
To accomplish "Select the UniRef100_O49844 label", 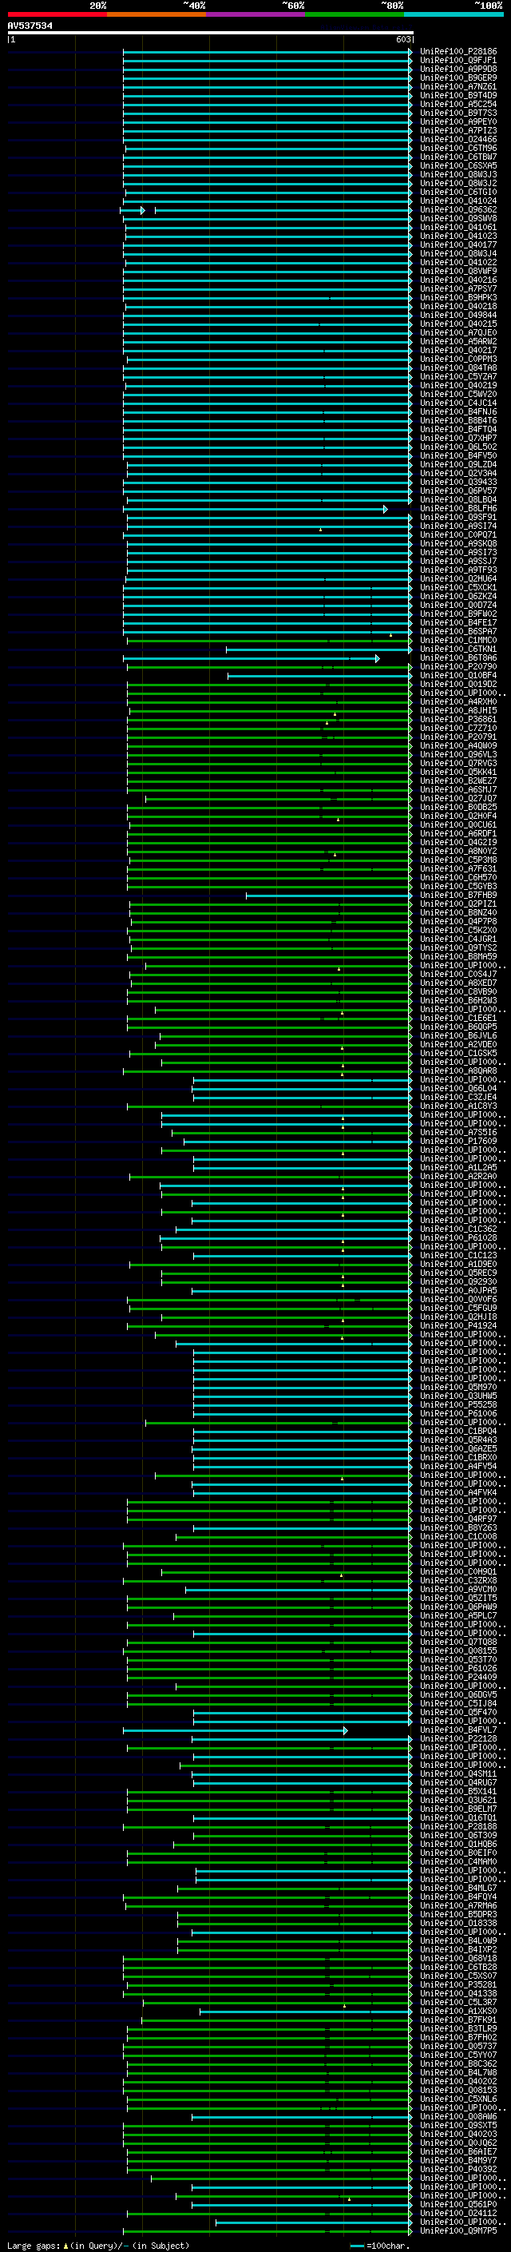I will [x=458, y=315].
